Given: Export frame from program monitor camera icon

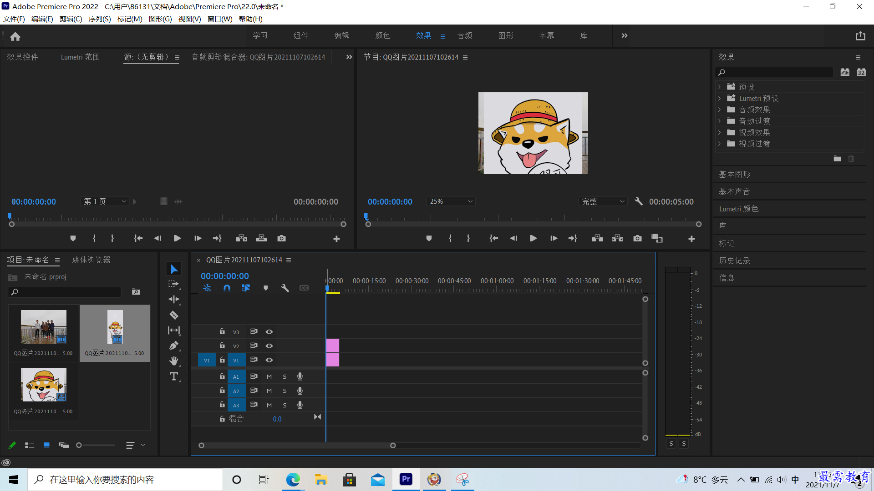Looking at the screenshot, I should pos(637,238).
